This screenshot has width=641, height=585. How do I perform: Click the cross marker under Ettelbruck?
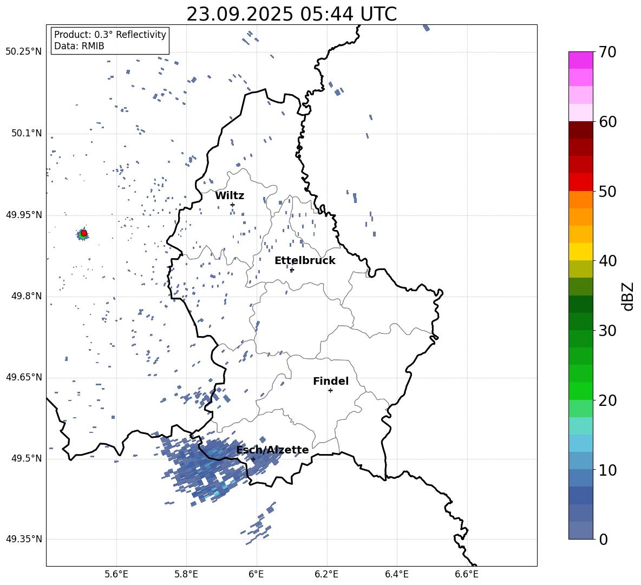click(x=292, y=270)
